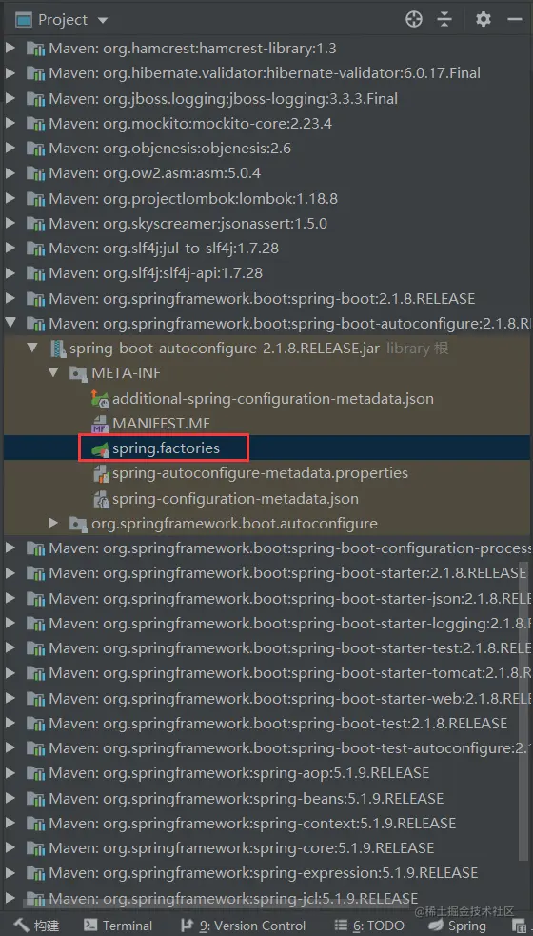Collapse spring-boot-autoconfigure Maven library node

pos(10,323)
